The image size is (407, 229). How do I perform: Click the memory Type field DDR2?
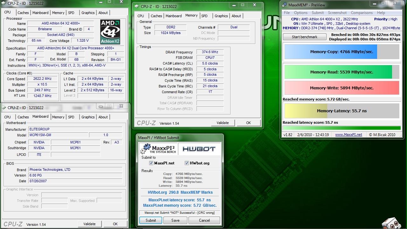coord(171,27)
